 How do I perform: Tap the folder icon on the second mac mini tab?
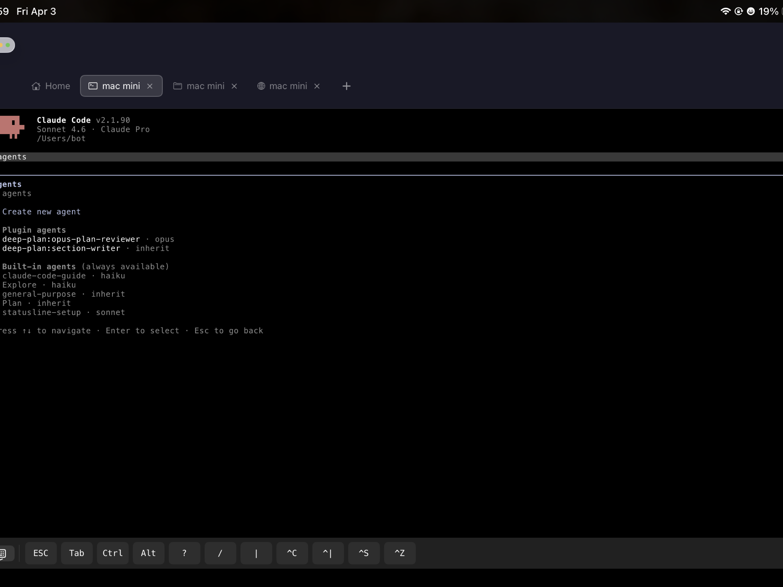(178, 86)
